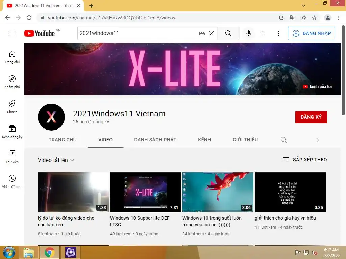Open the SẮP XẾP THEO sort menu

[305, 160]
